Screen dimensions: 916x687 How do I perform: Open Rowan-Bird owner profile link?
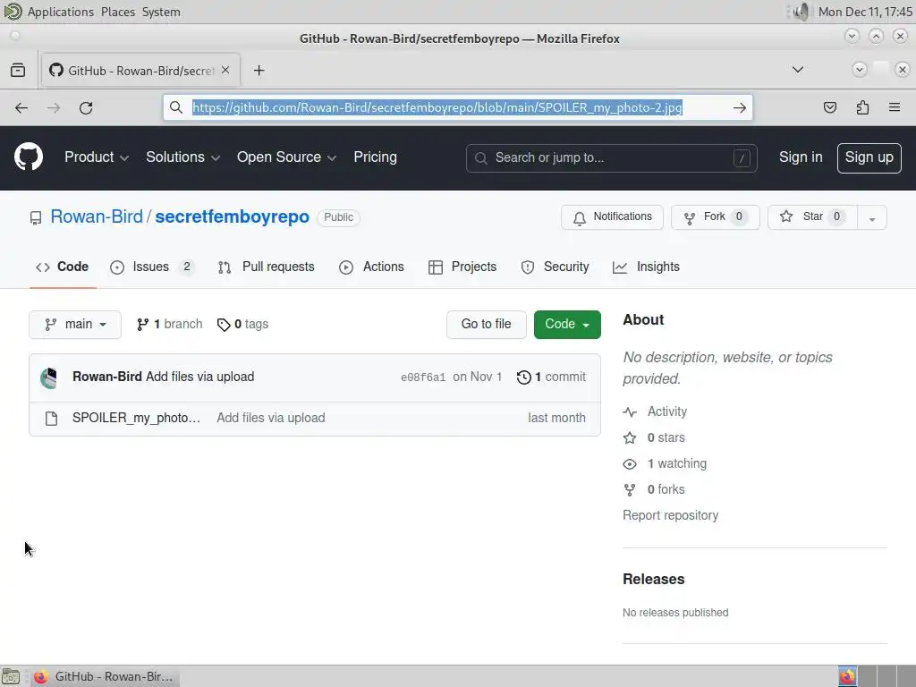click(x=97, y=216)
